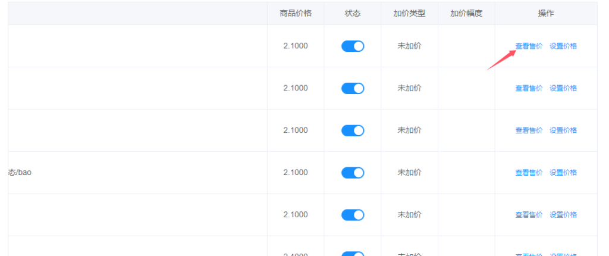This screenshot has width=609, height=256.
Task: Click 查看售价 in the first row
Action: click(x=529, y=46)
